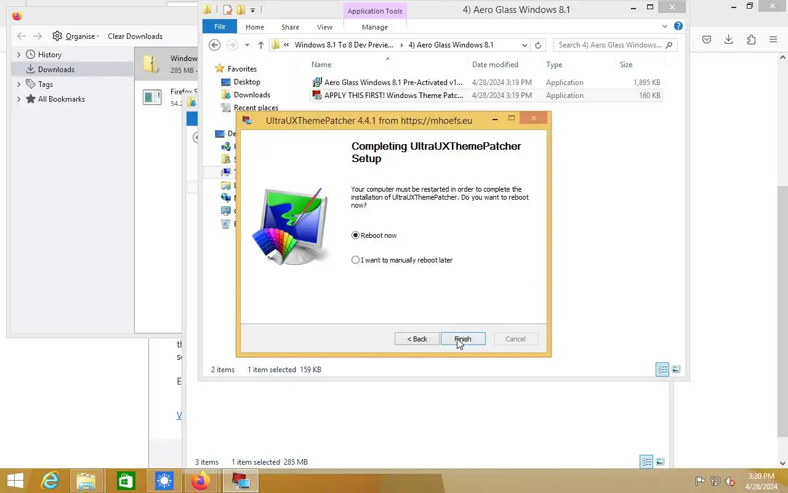
Task: Click Windows 8.1 To 8 Dev Preview breadcrumb
Action: [344, 45]
